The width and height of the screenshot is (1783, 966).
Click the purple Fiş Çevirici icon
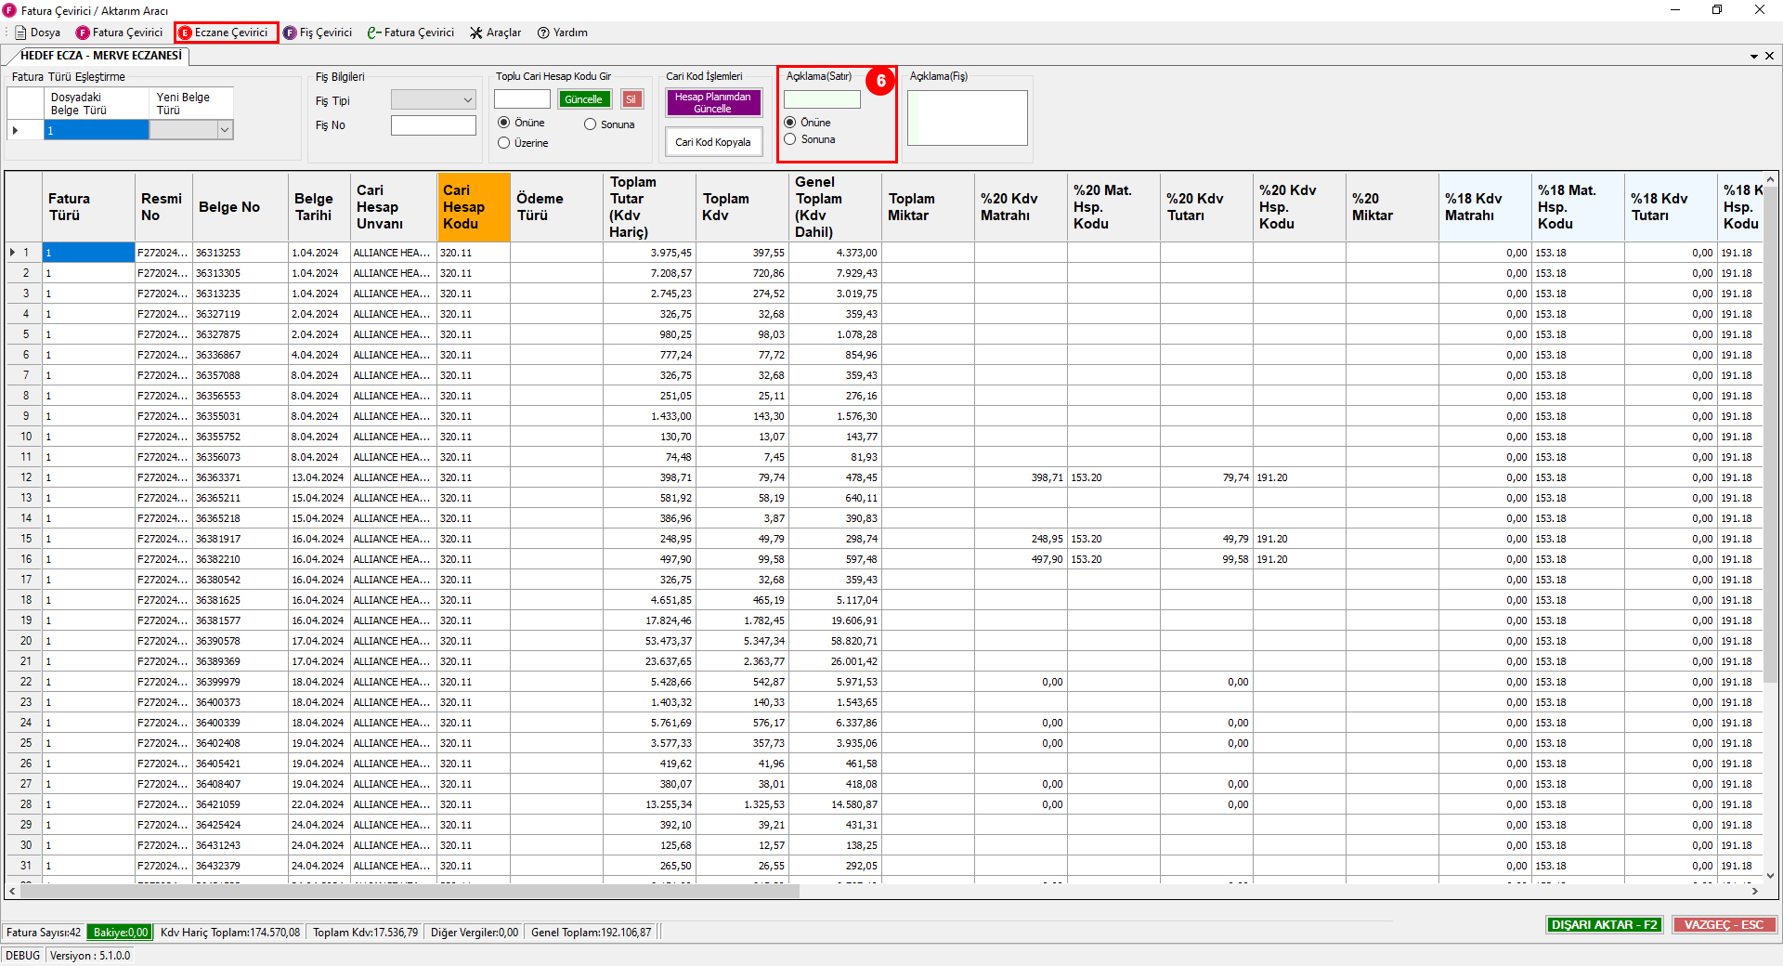pyautogui.click(x=290, y=33)
